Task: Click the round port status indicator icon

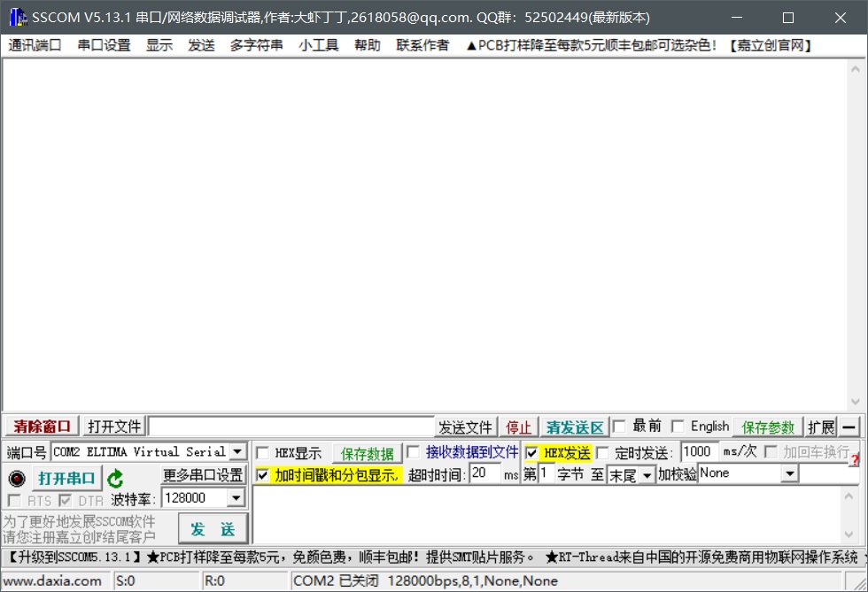Action: pos(16,478)
